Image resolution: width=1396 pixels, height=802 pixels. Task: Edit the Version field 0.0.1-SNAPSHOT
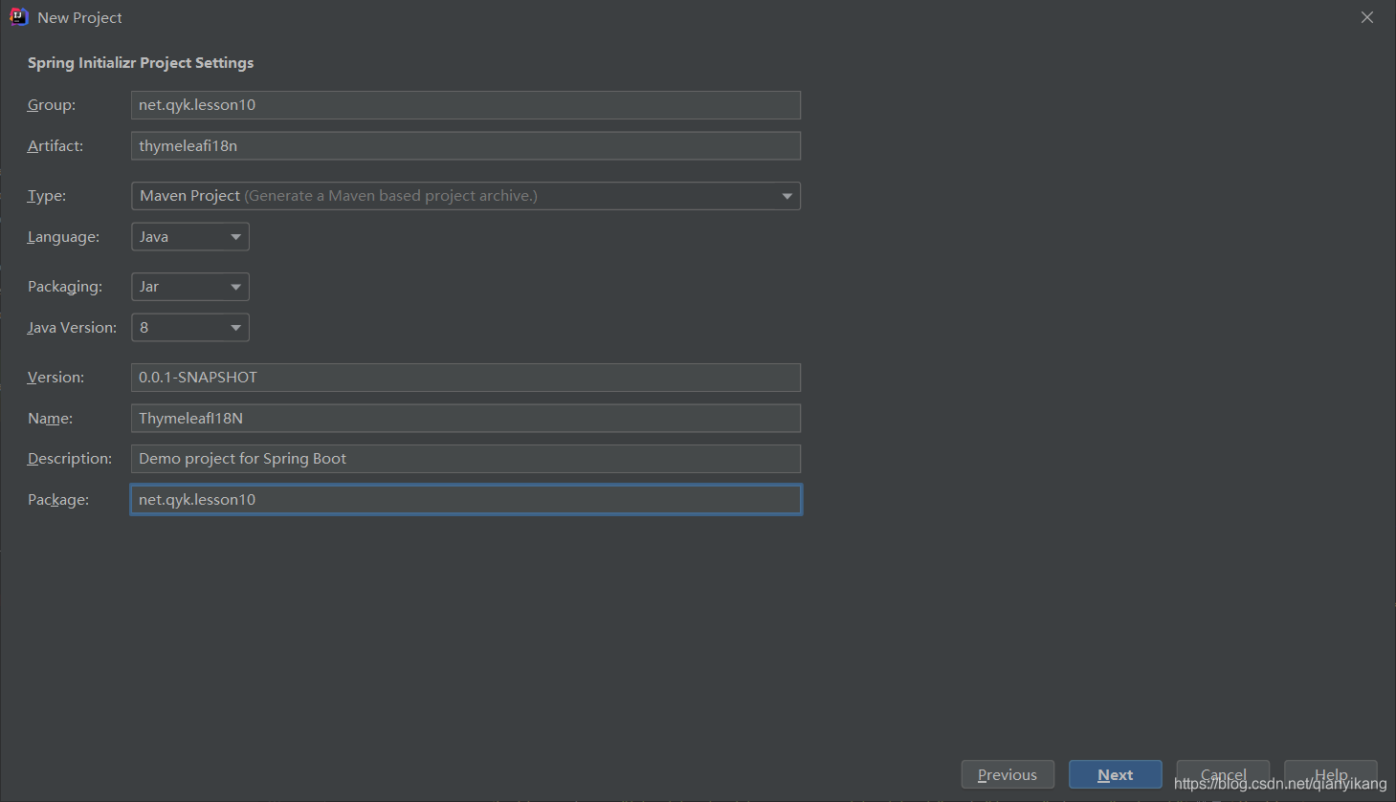pyautogui.click(x=466, y=378)
